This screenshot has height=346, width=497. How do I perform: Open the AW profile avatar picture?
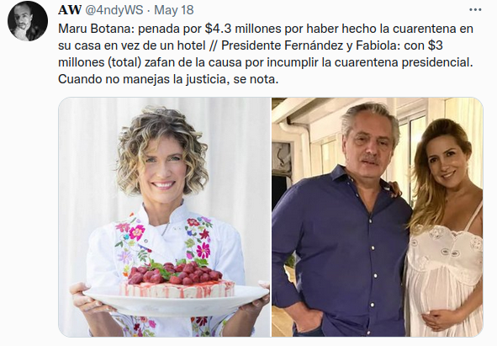28,21
